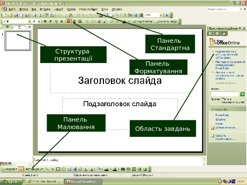The image size is (247, 185).
Task: Open the font color dropdown arrow in Formatting toolbar
Action: click(128, 21)
